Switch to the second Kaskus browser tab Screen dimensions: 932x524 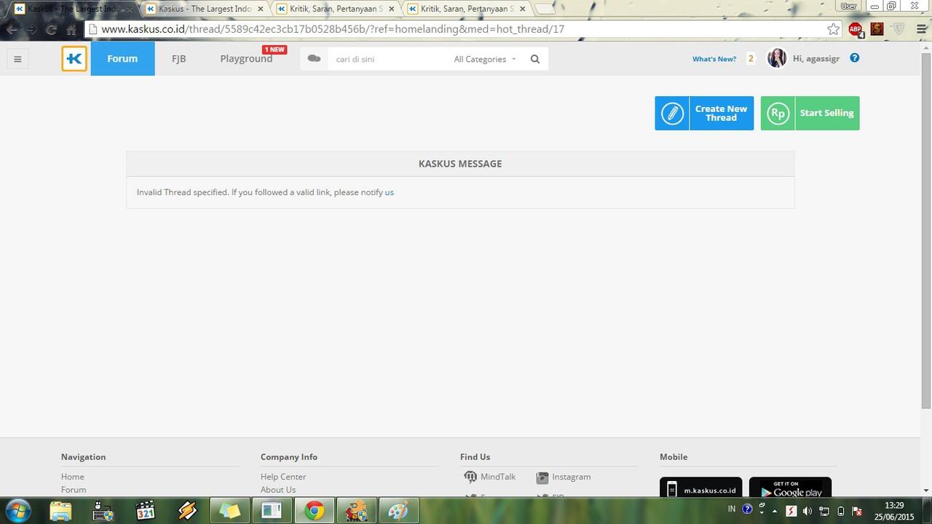click(205, 9)
